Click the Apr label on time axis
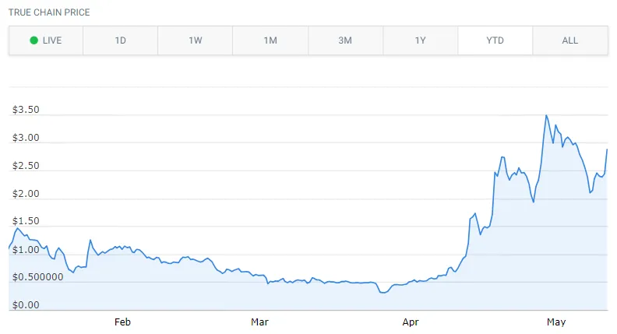Screen dimensions: 617x334 [x=411, y=322]
